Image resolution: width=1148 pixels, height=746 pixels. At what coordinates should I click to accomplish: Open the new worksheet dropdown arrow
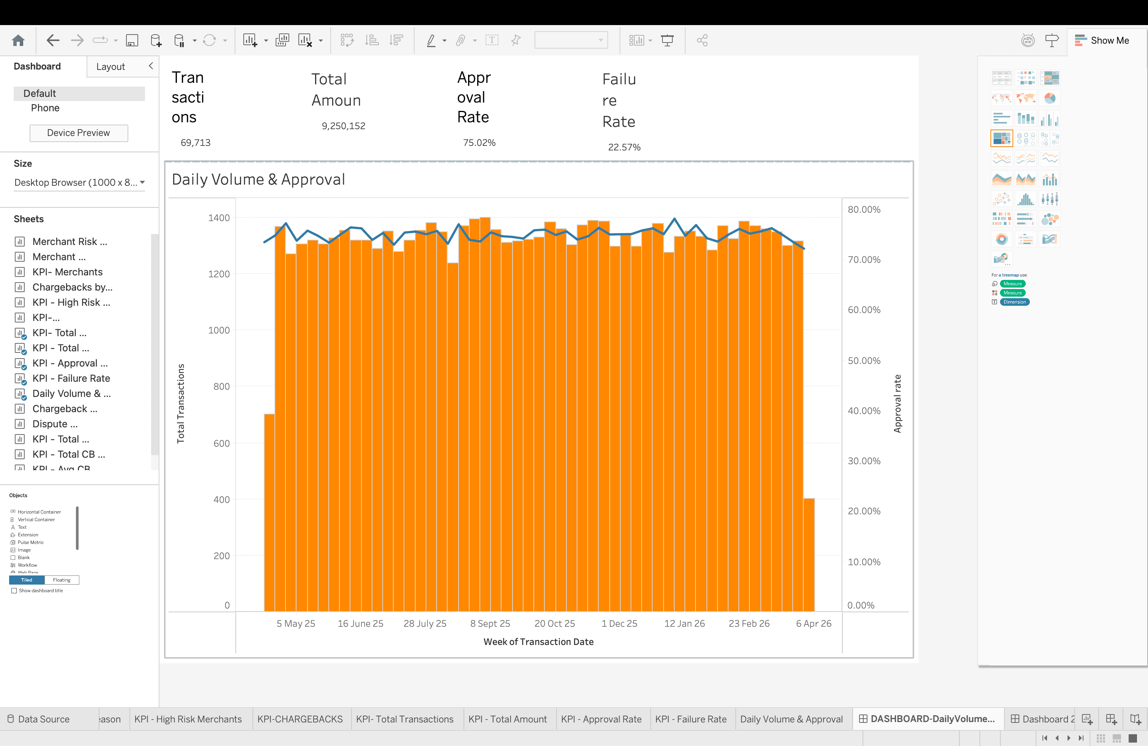coord(266,41)
